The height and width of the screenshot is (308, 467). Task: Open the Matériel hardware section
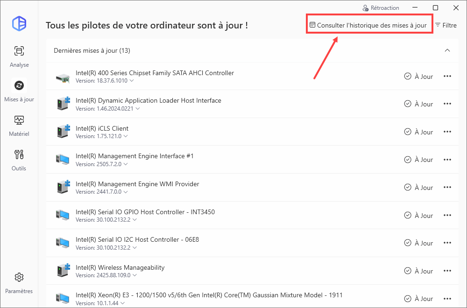19,126
